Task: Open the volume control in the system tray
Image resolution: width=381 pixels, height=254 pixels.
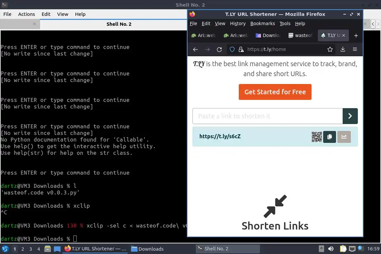Action: point(331,249)
